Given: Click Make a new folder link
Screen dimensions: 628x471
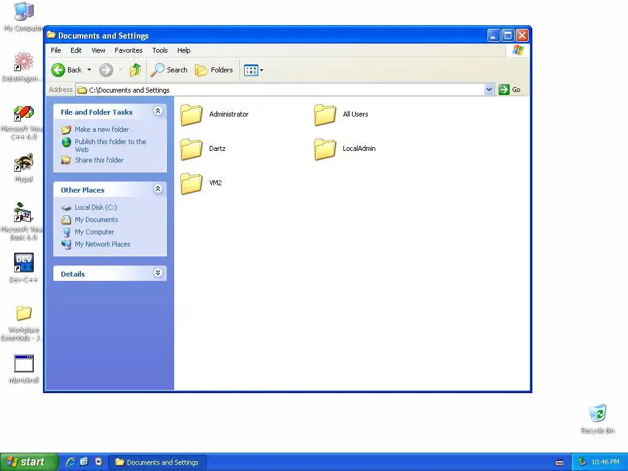Looking at the screenshot, I should tap(102, 129).
